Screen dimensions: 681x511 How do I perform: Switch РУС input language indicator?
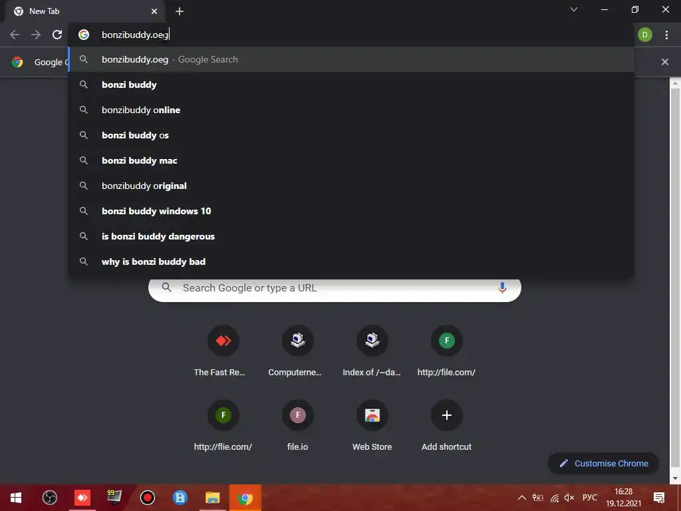point(590,498)
